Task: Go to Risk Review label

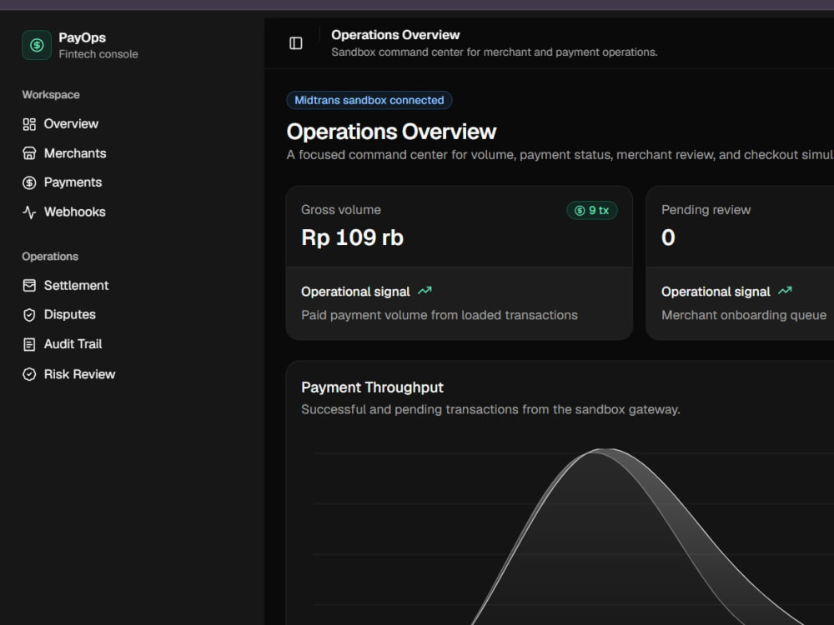Action: click(79, 374)
